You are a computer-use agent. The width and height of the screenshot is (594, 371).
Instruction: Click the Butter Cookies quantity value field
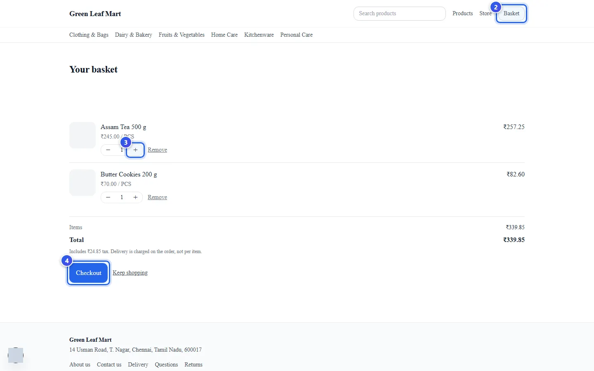[x=122, y=197]
